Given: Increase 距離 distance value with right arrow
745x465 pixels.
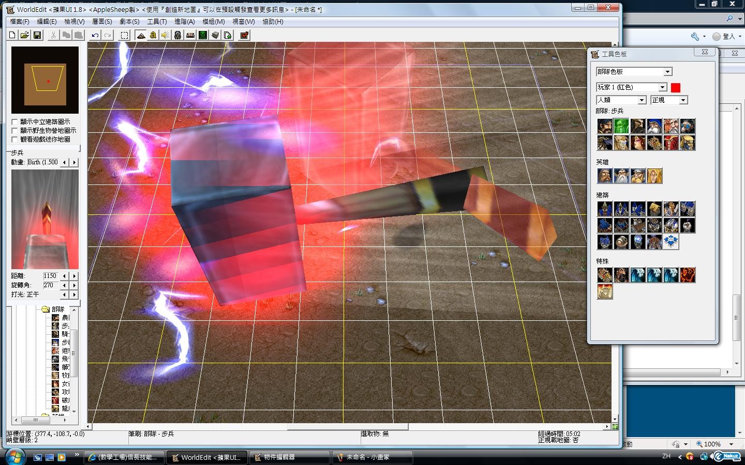Looking at the screenshot, I should coord(74,276).
